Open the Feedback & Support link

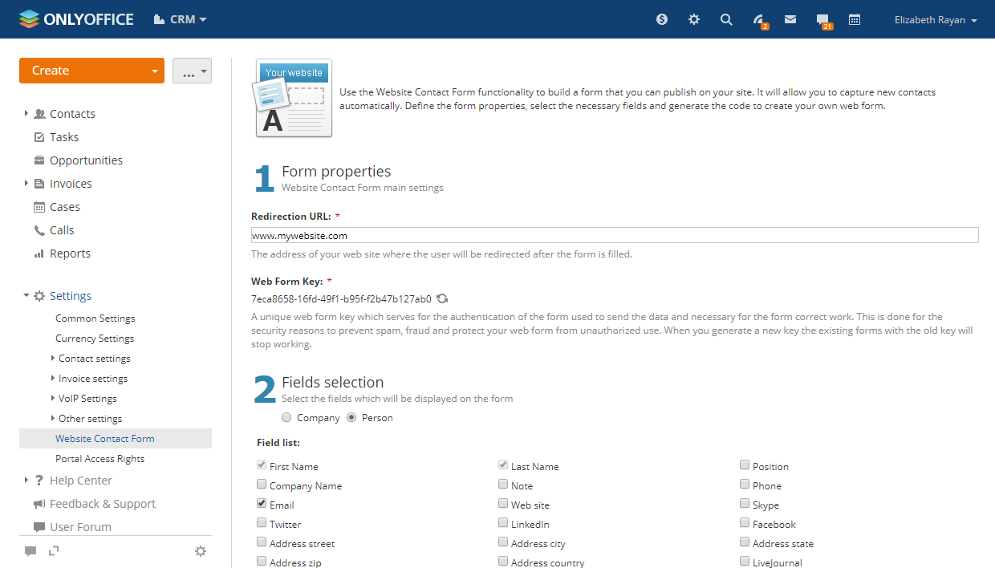pos(102,504)
